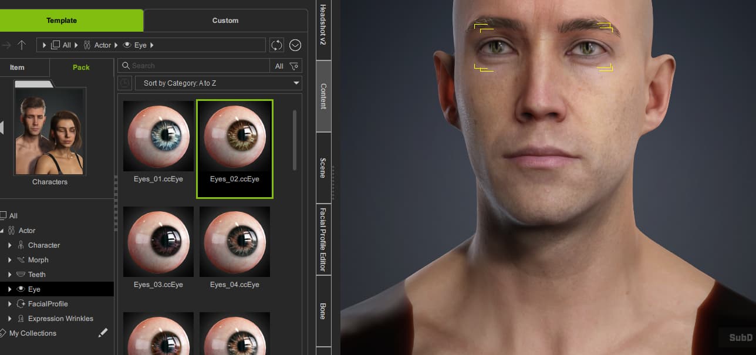The height and width of the screenshot is (355, 756).
Task: Toggle the SubD button in viewport
Action: [x=740, y=337]
